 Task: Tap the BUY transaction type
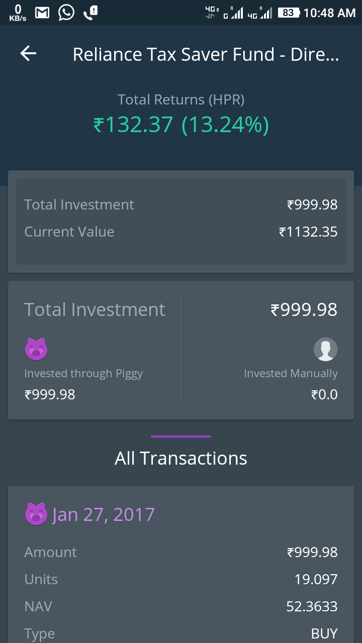pyautogui.click(x=324, y=633)
